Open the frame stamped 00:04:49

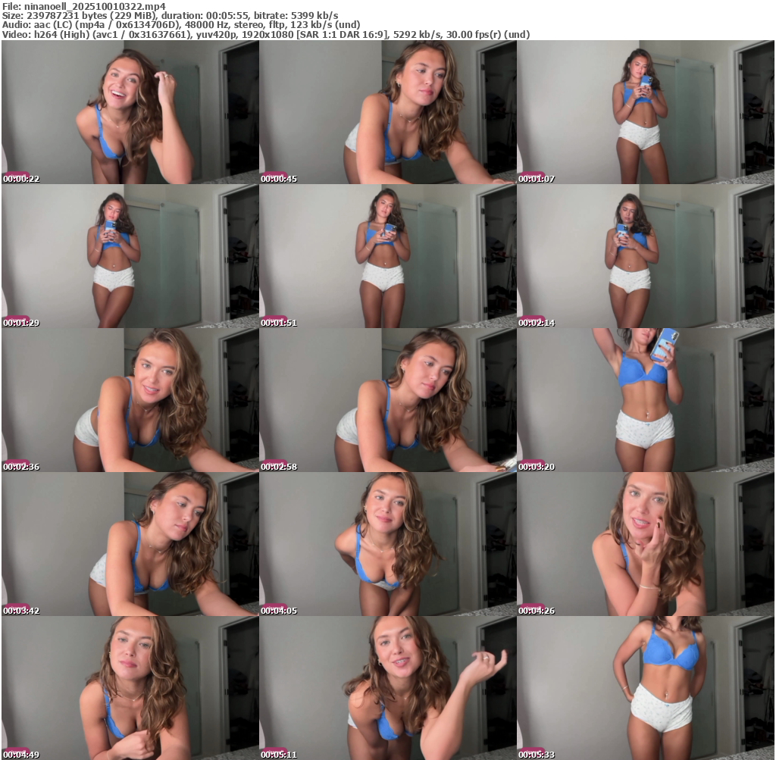coord(130,688)
